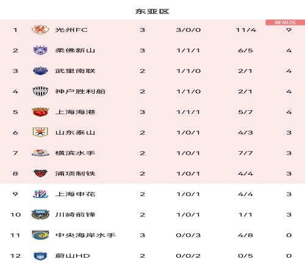Viewport: 305px width, 268px height.
Task: Select the 上海申花 9th place row
Action: tap(152, 194)
